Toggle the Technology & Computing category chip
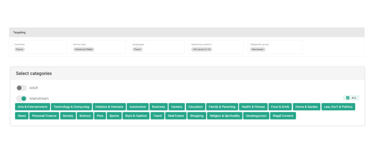The image size is (375, 154). (x=71, y=107)
